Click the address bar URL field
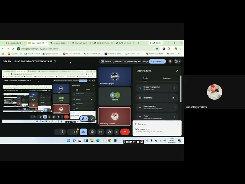245x184 pixels. point(88,49)
